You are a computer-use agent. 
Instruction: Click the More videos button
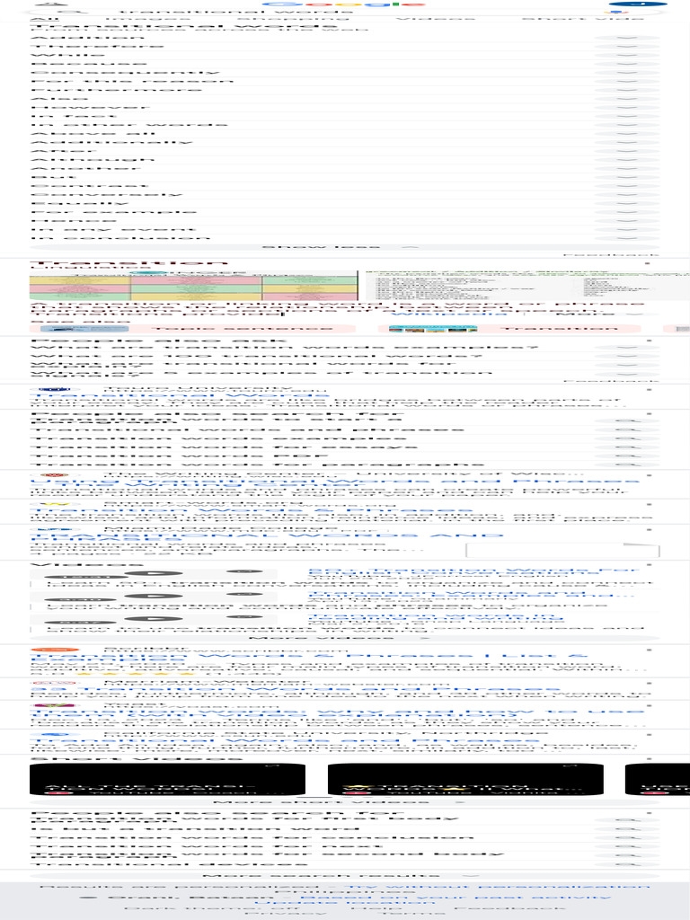click(x=345, y=638)
